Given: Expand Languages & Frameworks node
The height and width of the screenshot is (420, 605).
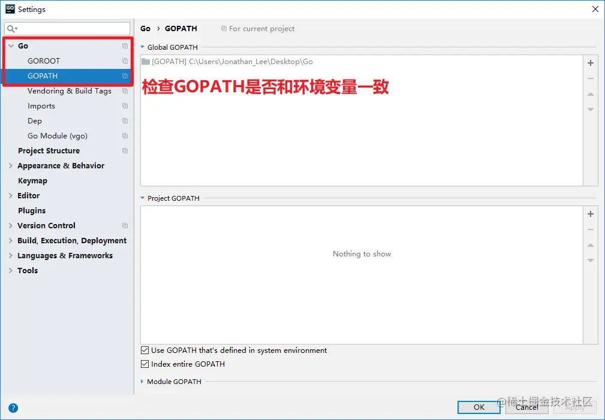Looking at the screenshot, I should point(11,256).
